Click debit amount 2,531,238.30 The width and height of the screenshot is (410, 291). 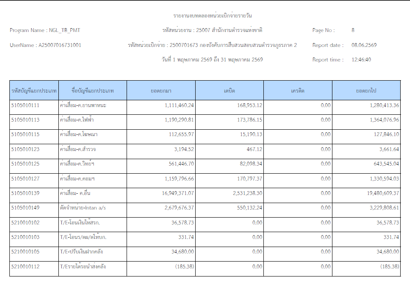pos(247,193)
